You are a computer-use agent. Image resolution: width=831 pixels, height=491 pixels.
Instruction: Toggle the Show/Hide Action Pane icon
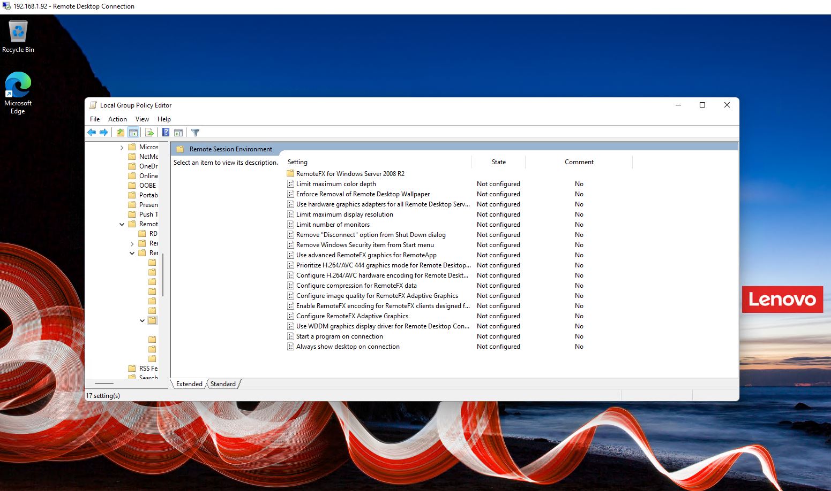178,133
